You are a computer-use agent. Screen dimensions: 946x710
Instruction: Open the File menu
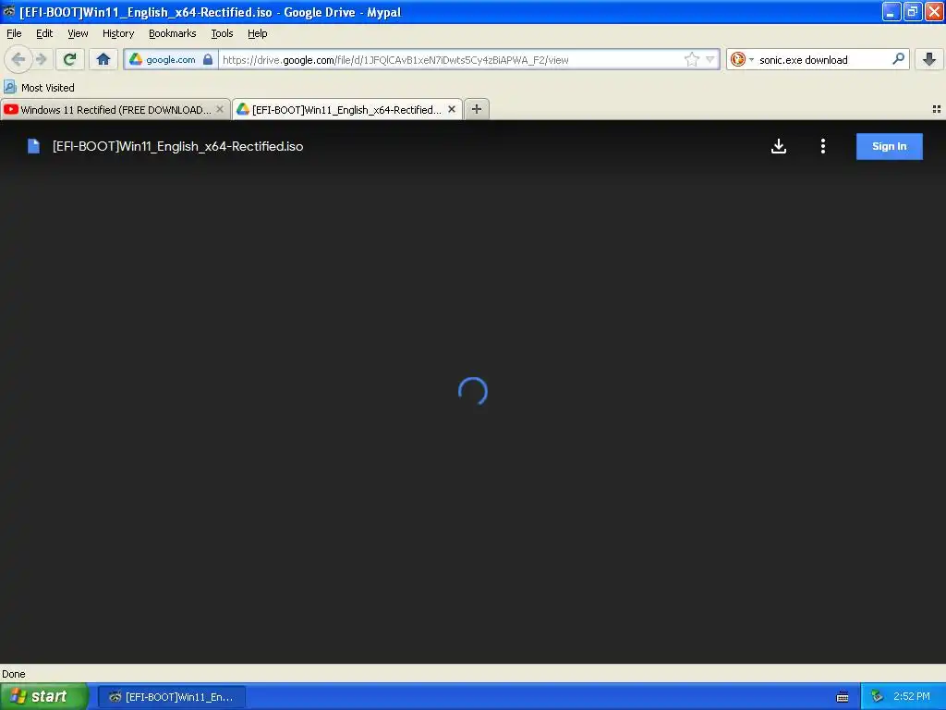pyautogui.click(x=14, y=33)
